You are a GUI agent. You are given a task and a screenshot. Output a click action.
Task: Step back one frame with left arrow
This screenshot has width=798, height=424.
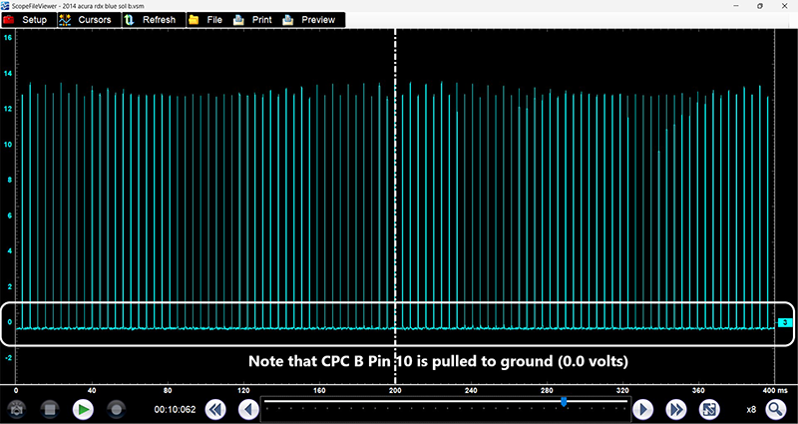(248, 409)
